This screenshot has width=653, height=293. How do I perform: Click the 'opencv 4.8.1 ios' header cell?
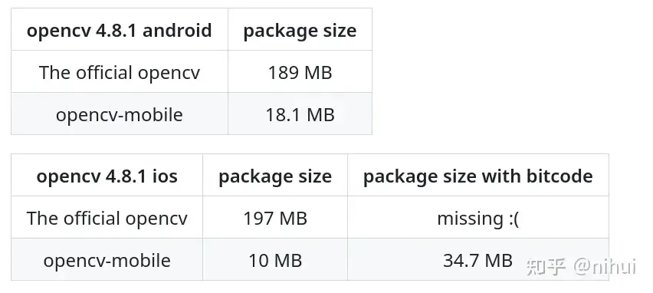107,176
